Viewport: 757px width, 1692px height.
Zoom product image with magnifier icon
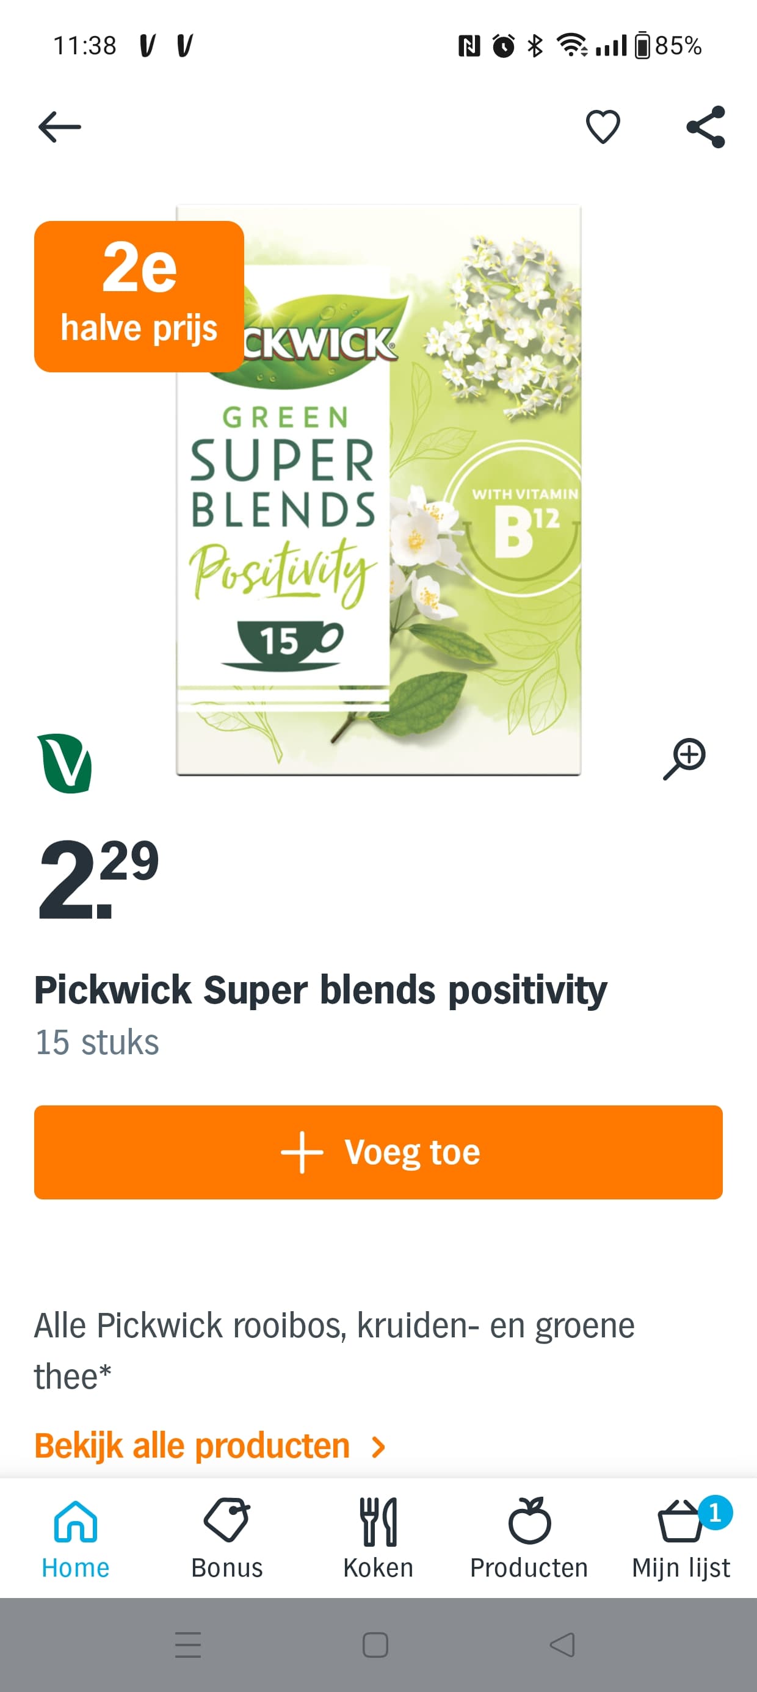pos(684,759)
